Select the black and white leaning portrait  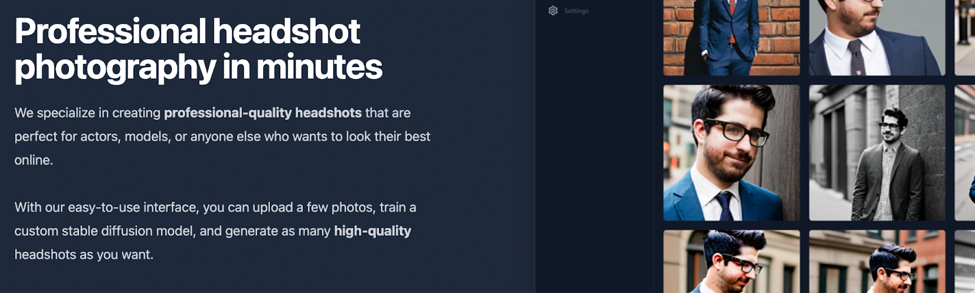tap(877, 153)
